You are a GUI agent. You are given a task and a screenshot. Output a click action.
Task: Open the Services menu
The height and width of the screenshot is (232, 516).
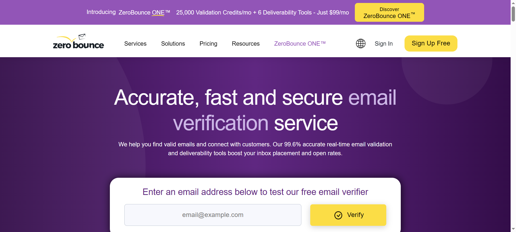pos(135,44)
